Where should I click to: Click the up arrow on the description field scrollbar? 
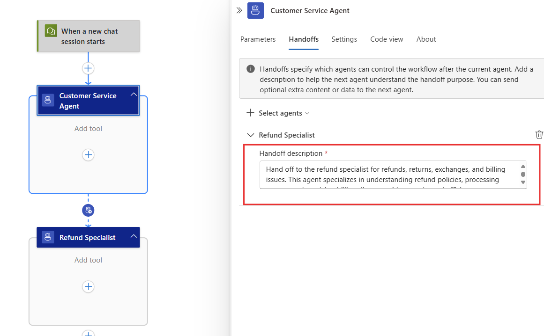point(523,166)
